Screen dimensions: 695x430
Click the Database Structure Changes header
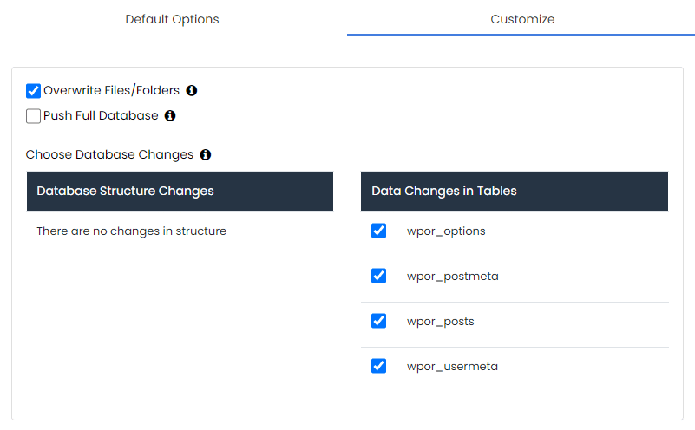pos(180,191)
